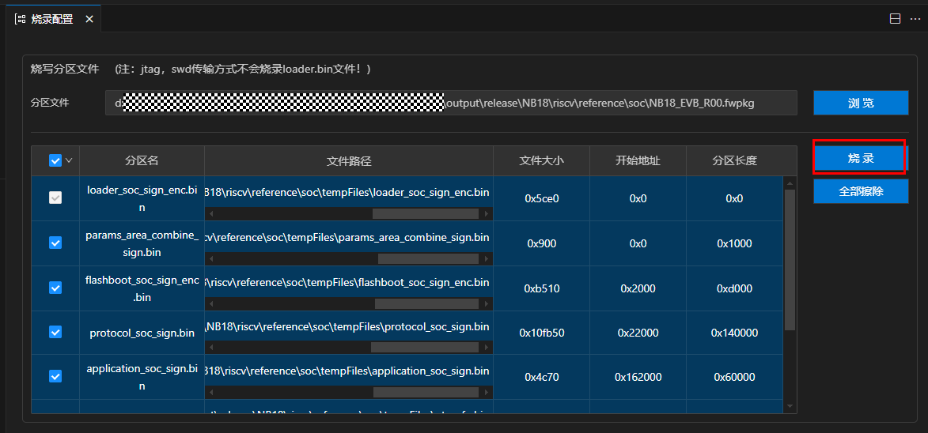Switch to the 烧录配置 tab

click(52, 19)
